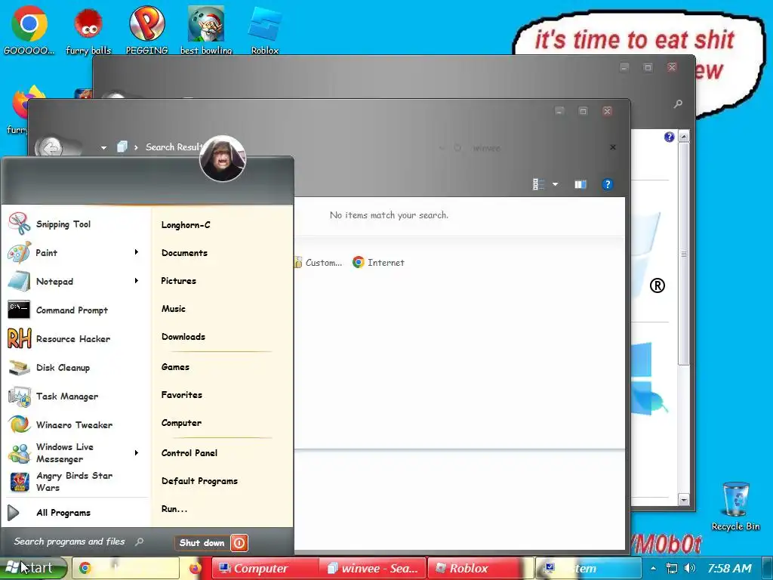
Task: Expand Windows Live Messenger jump list arrow
Action: click(137, 452)
